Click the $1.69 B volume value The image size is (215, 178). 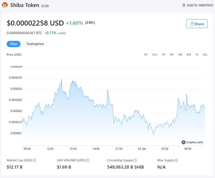click(64, 167)
